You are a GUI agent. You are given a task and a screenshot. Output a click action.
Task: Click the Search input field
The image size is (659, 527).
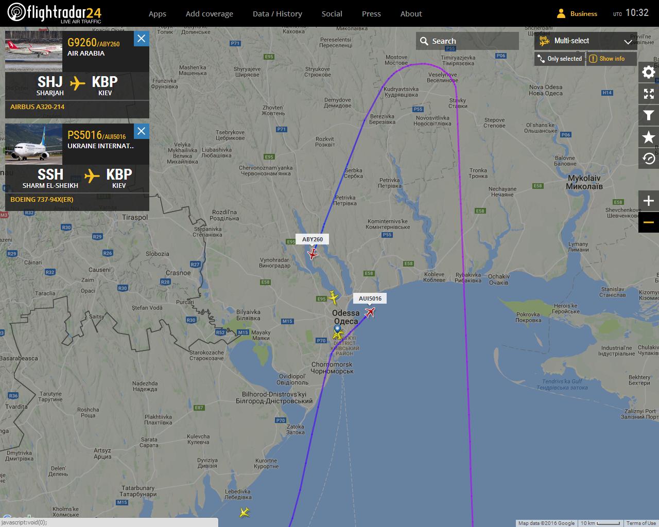pos(467,41)
